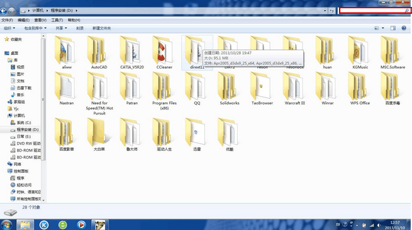Click the navigation pane vertical scrollbar

click(43, 99)
